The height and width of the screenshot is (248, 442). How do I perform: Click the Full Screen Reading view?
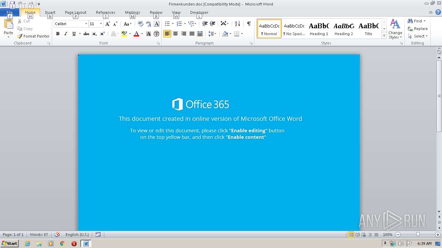357,235
